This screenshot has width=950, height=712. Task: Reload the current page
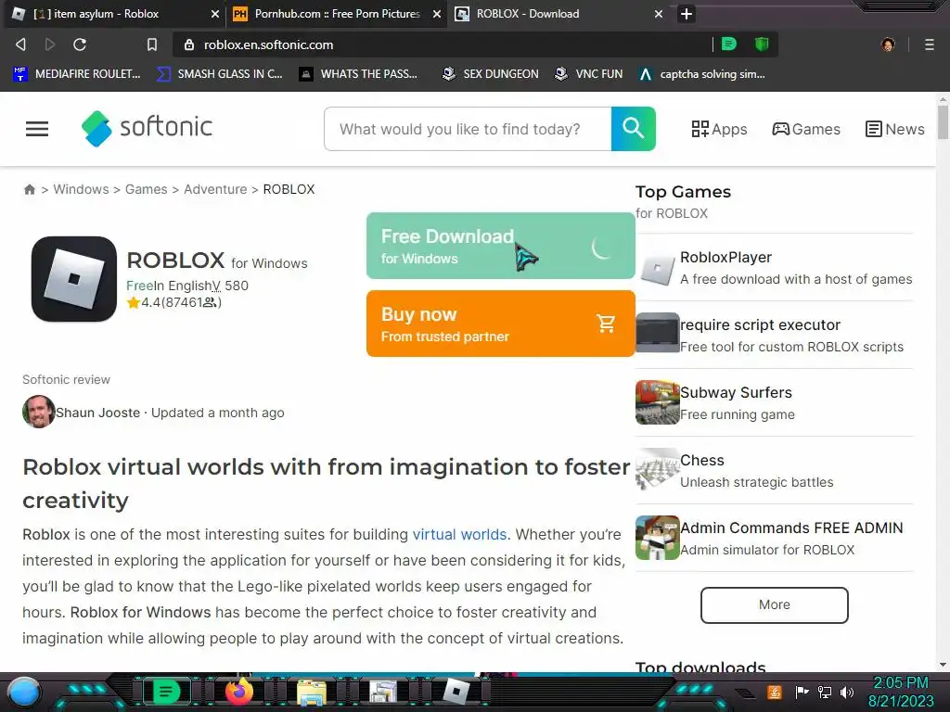pos(80,44)
